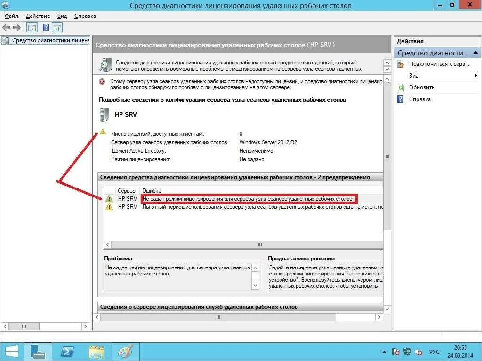Image resolution: width=482 pixels, height=361 pixels.
Task: Click the Неприменимо Active Directory value
Action: point(256,151)
